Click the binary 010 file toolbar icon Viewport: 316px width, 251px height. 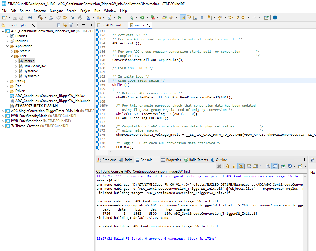[51, 17]
